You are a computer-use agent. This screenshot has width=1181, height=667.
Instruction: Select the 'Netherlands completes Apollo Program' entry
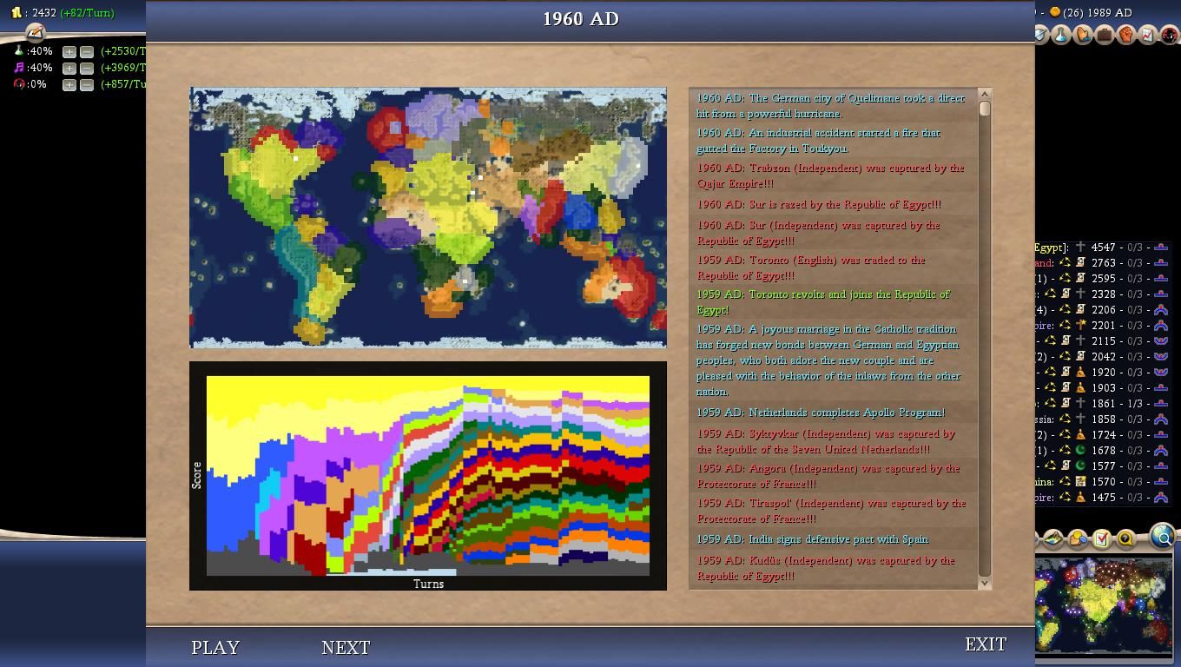[x=833, y=413]
